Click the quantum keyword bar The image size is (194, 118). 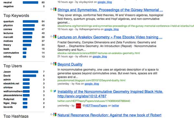(30, 21)
